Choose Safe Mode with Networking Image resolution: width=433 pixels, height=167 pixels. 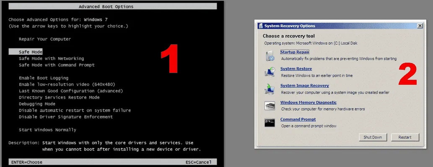pyautogui.click(x=52, y=58)
